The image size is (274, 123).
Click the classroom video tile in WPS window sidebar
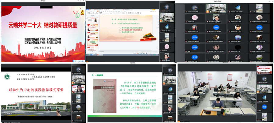click(x=167, y=18)
